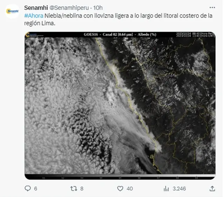Open the three-dot more options menu
Screen dimensions: 224x197
click(x=212, y=7)
